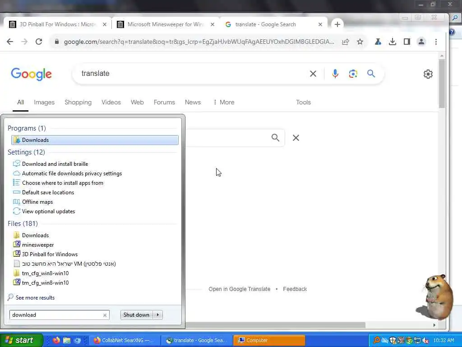Click the Google logo
This screenshot has height=347, width=462.
[x=31, y=74]
